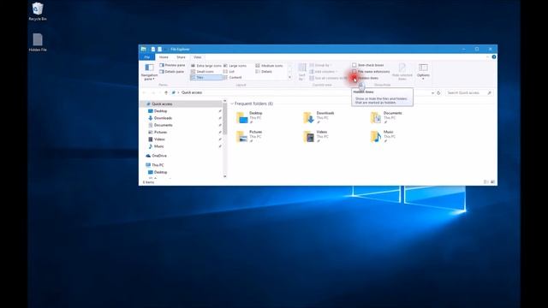The height and width of the screenshot is (308, 548).
Task: Open the Music folder tile
Action: pos(383,136)
